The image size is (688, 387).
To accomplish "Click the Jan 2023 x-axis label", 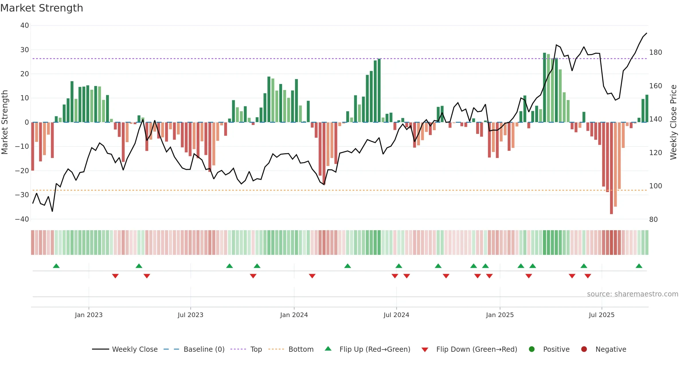I will click(x=89, y=315).
